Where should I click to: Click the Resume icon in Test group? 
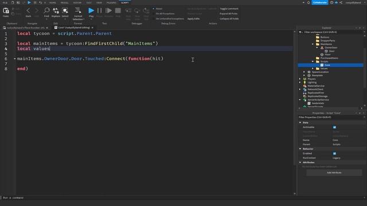(108, 10)
